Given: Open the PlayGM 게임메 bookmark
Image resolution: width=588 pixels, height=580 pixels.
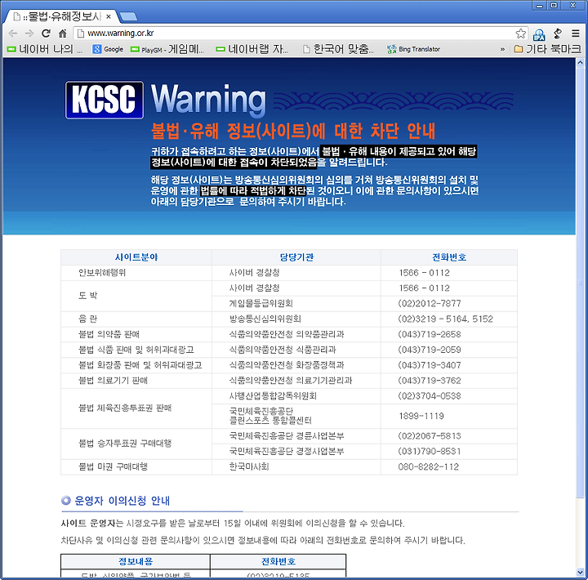Looking at the screenshot, I should click(x=167, y=49).
